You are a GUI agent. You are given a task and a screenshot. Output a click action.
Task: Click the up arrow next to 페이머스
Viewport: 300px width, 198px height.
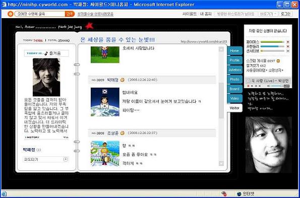pyautogui.click(x=288, y=42)
